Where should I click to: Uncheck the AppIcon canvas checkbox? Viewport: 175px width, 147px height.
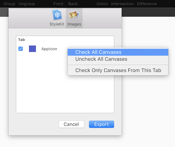pyautogui.click(x=20, y=49)
